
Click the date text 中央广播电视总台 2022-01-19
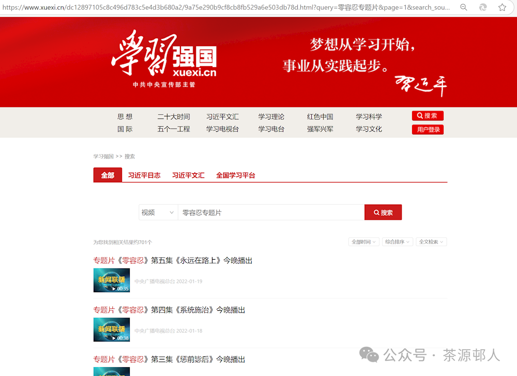[169, 281]
